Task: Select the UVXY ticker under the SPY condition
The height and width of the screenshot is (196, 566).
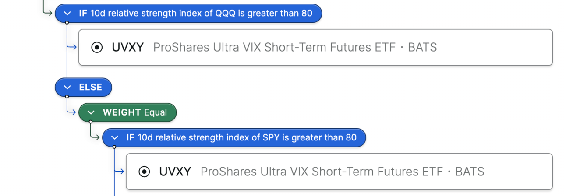Action: 175,171
